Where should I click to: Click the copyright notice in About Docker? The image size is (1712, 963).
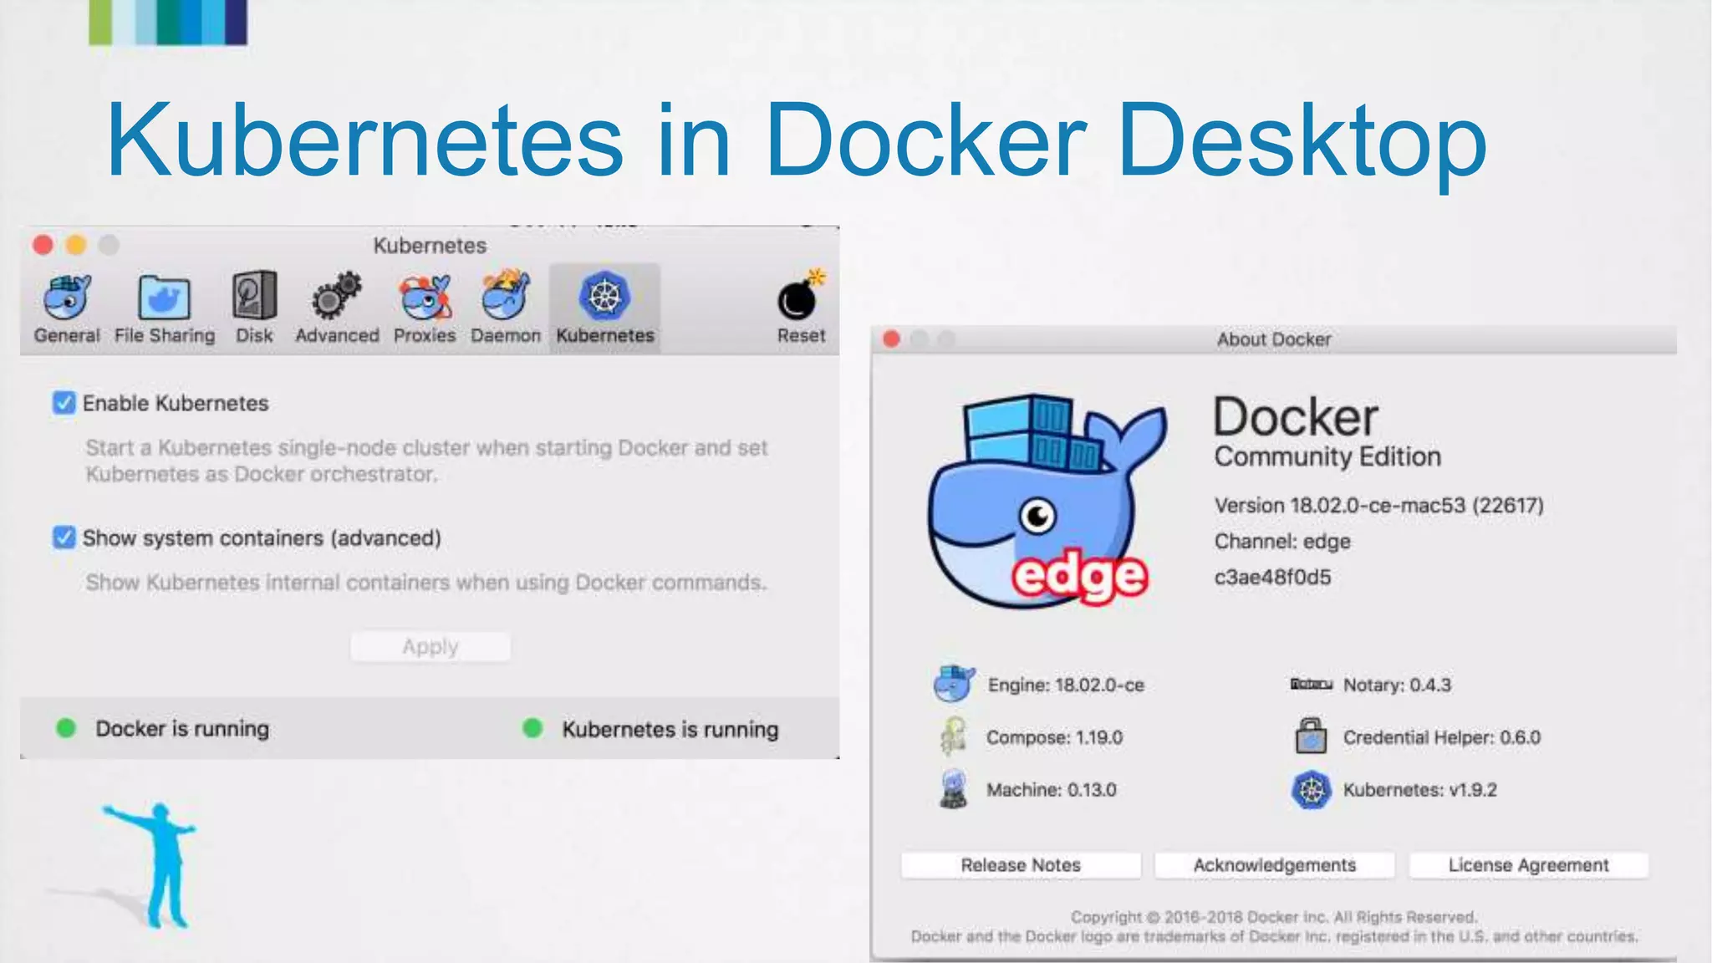point(1274,926)
